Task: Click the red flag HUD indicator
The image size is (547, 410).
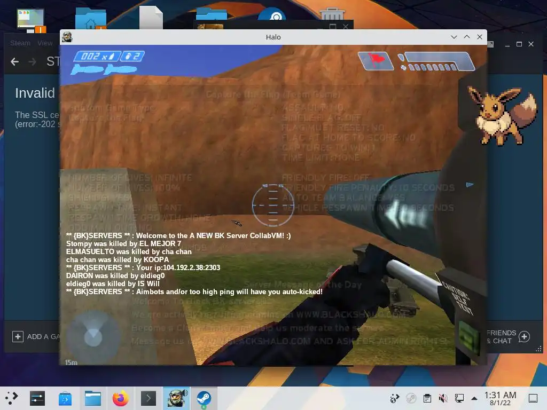Action: 376,61
